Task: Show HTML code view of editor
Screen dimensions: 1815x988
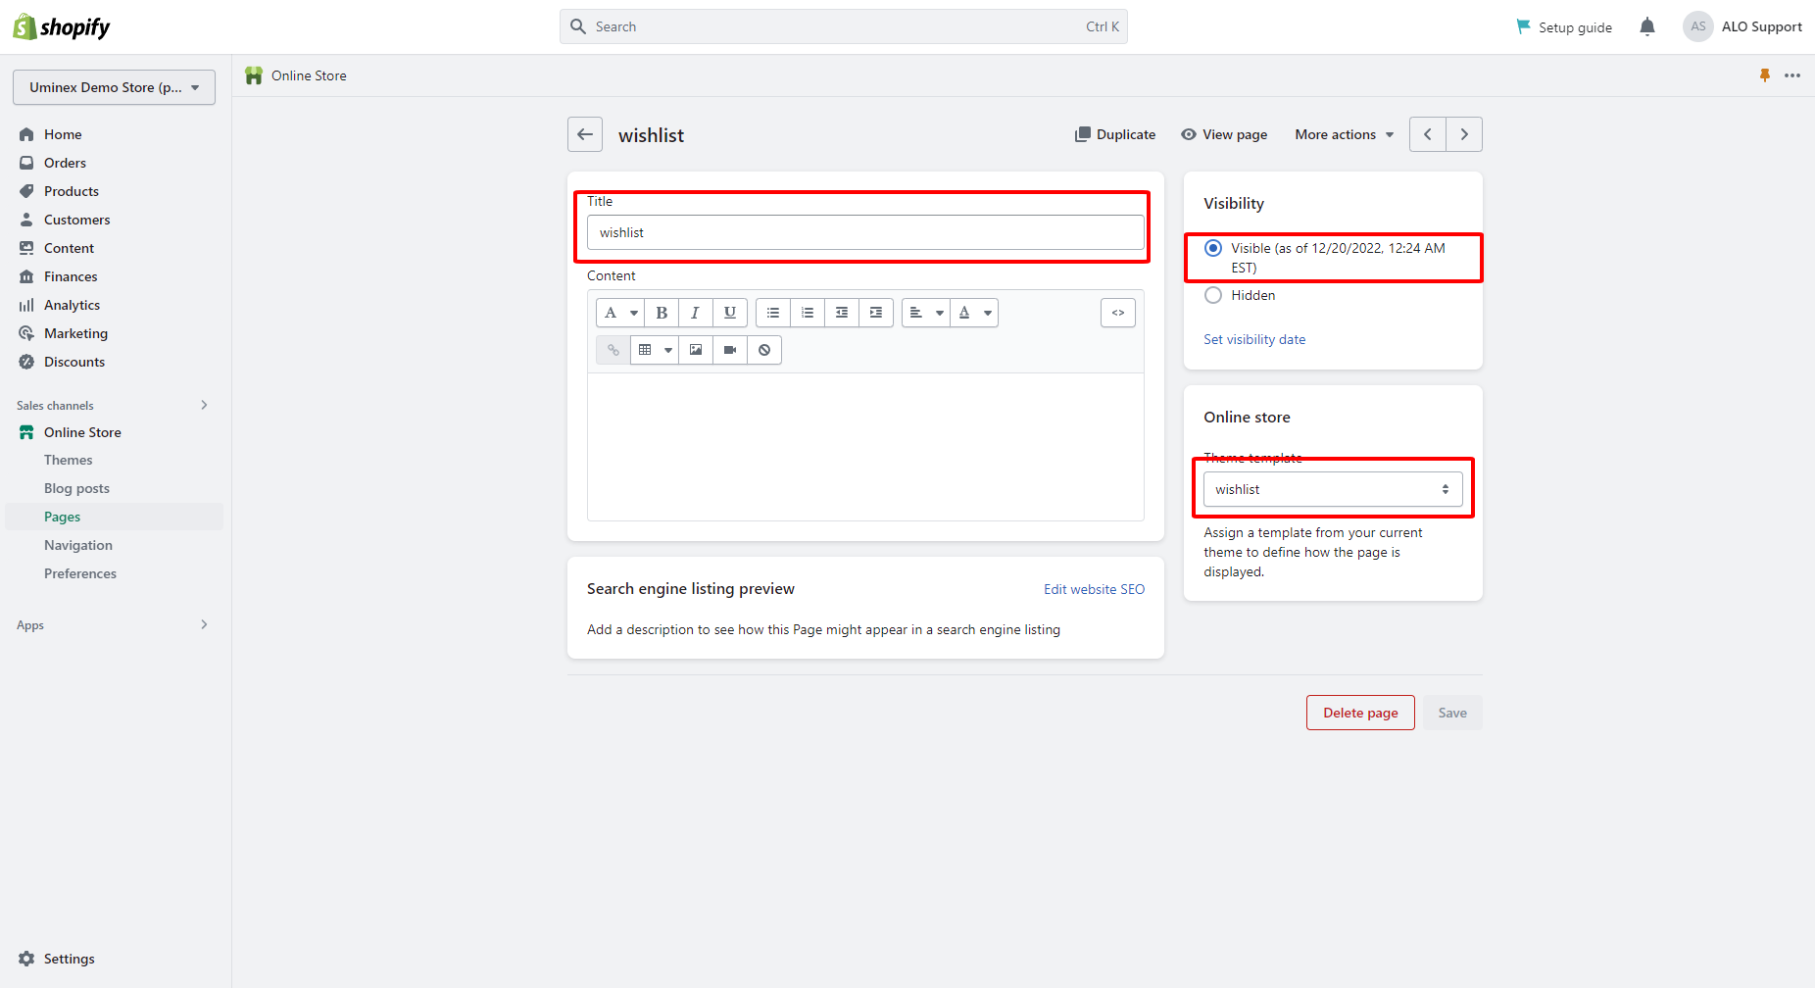Action: [x=1117, y=313]
